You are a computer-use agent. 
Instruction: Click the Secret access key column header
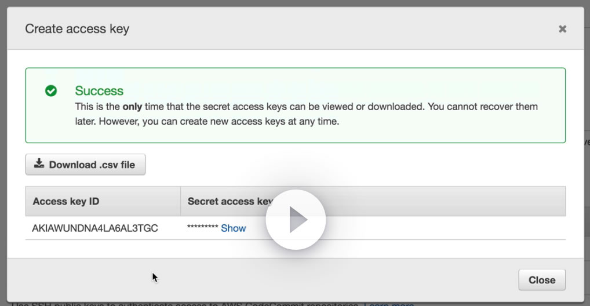(226, 202)
